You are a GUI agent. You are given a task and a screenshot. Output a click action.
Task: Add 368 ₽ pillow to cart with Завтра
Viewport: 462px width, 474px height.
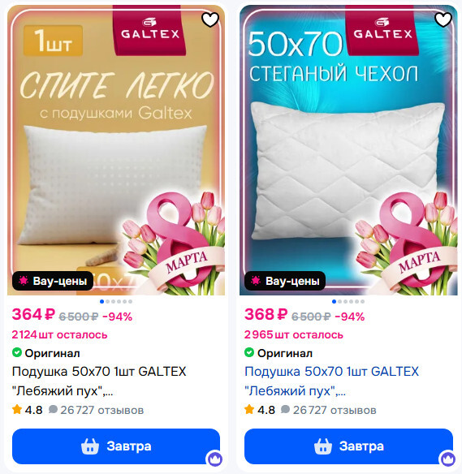pos(348,446)
